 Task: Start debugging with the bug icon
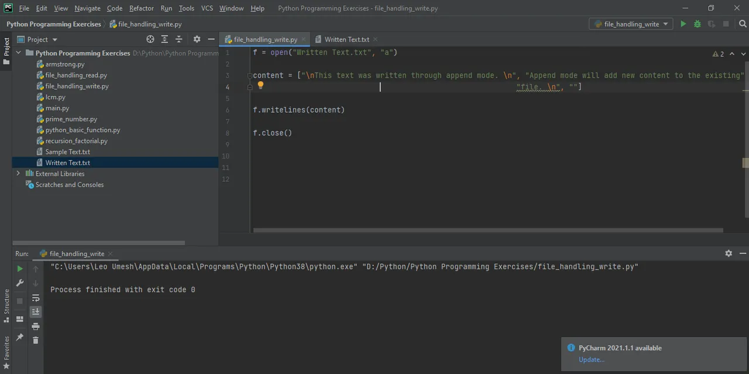698,24
